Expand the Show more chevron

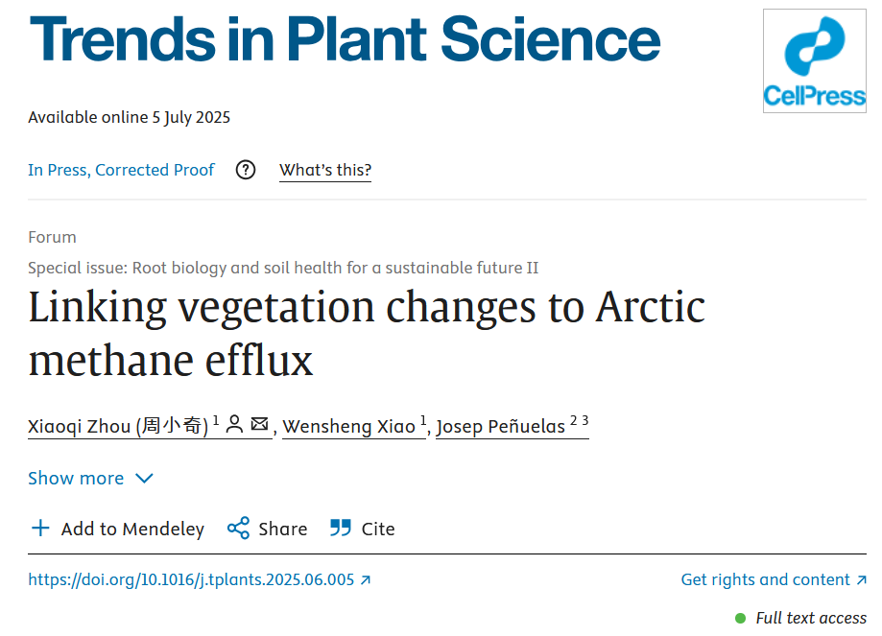(145, 478)
